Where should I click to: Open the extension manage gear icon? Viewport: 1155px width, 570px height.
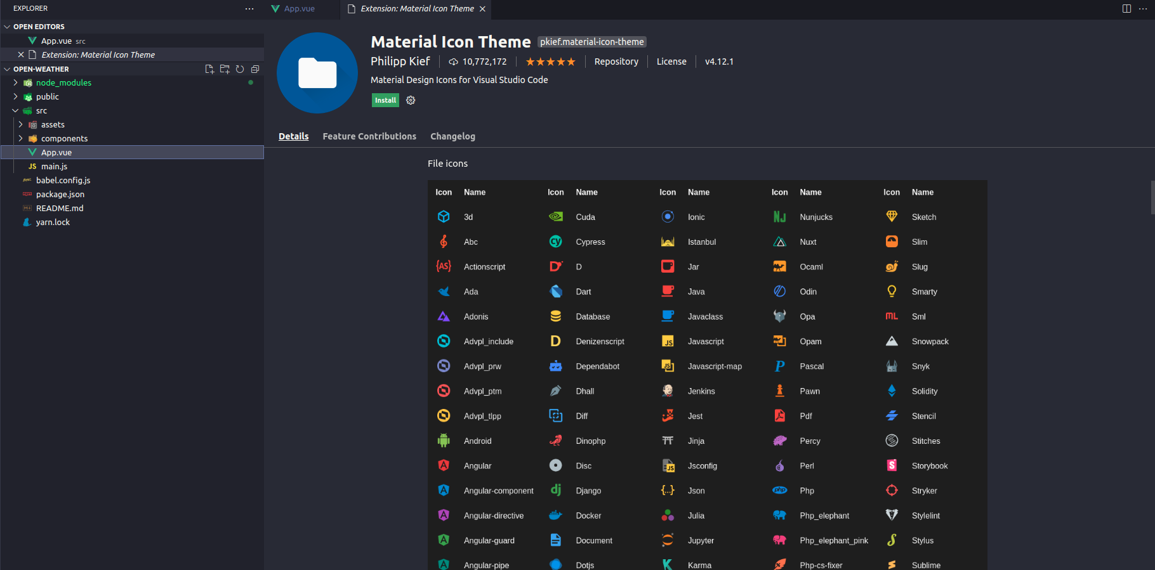coord(411,100)
